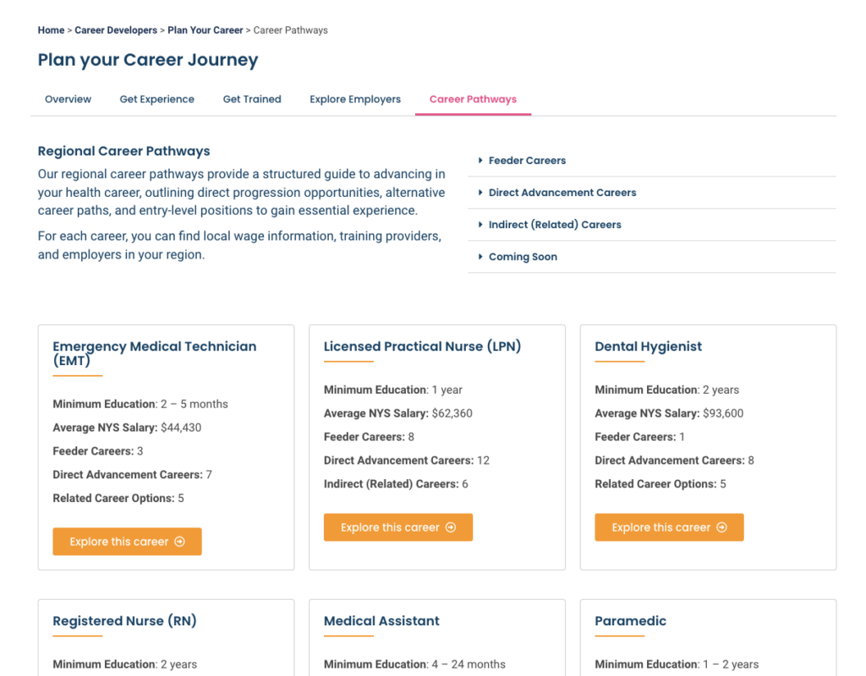Open the Get Experience tab
866x676 pixels.
pyautogui.click(x=156, y=99)
